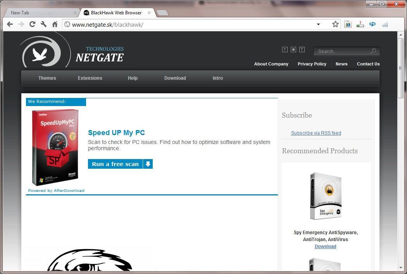
Task: Open the Contact Us link
Action: coord(368,64)
